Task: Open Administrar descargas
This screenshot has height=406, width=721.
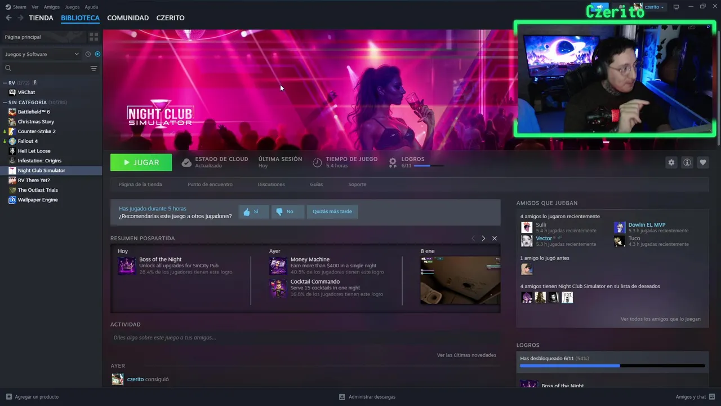Action: click(367, 397)
